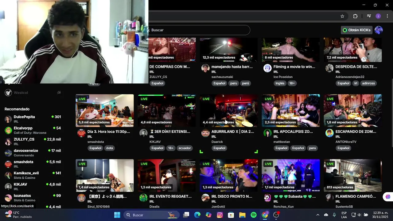Select the Inglés tag under Ice Poseidon
The height and width of the screenshot is (221, 393).
pos(280,83)
